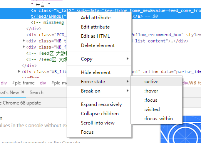The width and height of the screenshot is (201, 143).
Task: Toggle the :focus forced state
Action: (156, 100)
